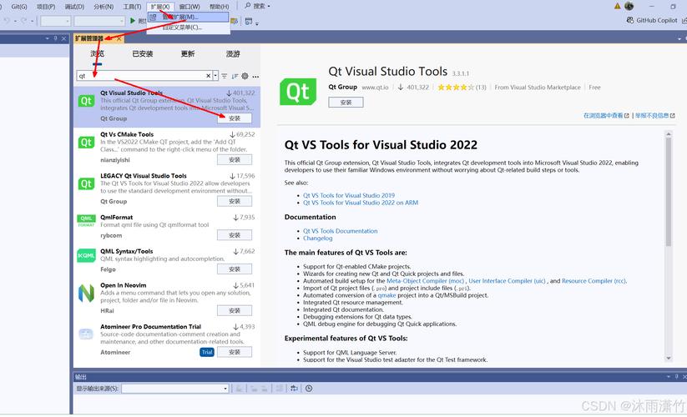Switch to the 已安装 tab

(143, 54)
